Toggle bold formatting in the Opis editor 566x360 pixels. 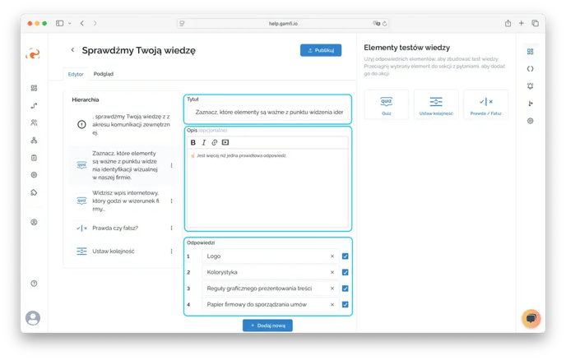[x=193, y=142]
